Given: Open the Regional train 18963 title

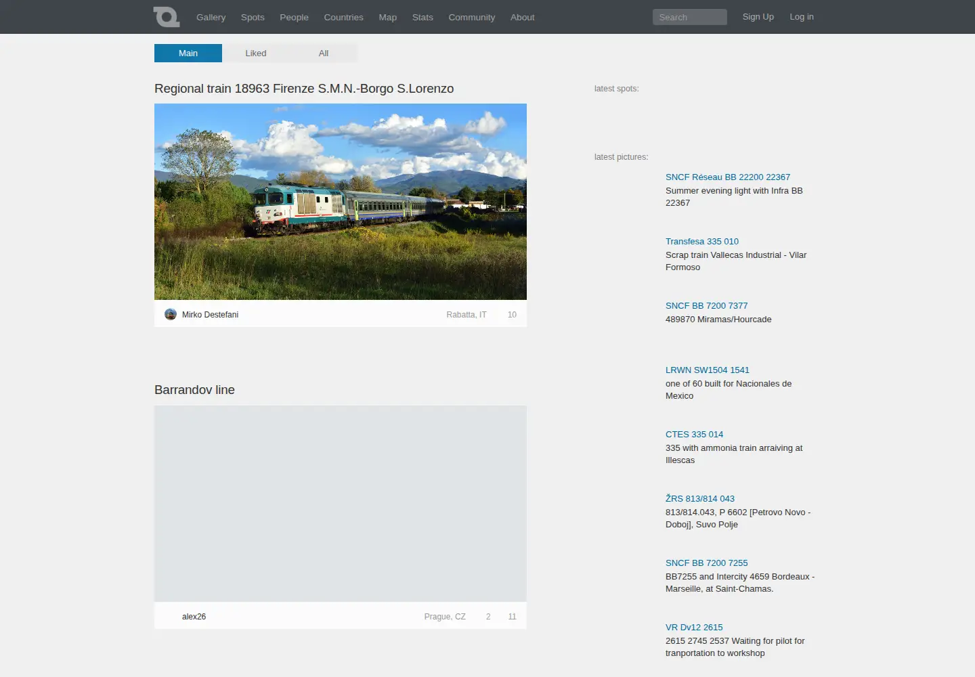Looking at the screenshot, I should pos(304,89).
